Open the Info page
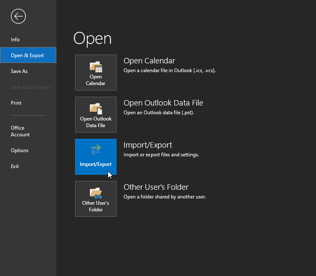 coord(15,40)
